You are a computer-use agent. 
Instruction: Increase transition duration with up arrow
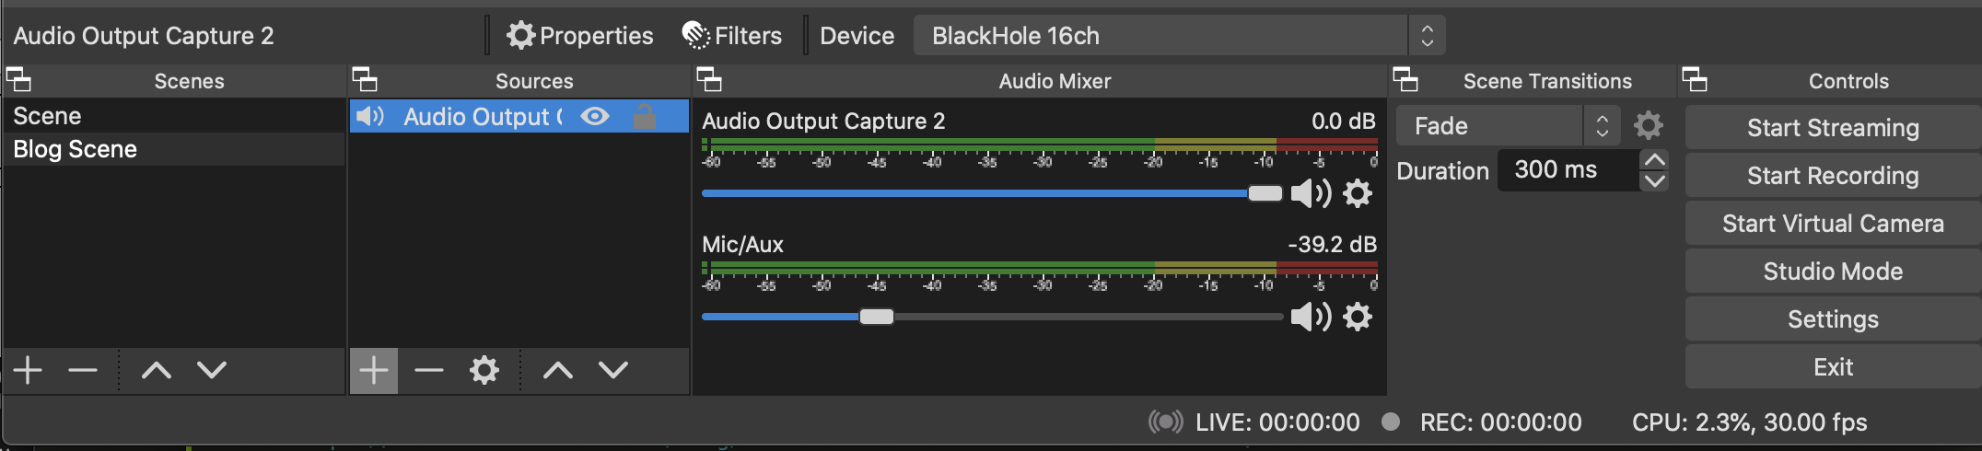[x=1654, y=160]
